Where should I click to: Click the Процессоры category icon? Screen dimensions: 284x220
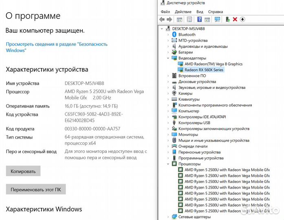[174, 164]
